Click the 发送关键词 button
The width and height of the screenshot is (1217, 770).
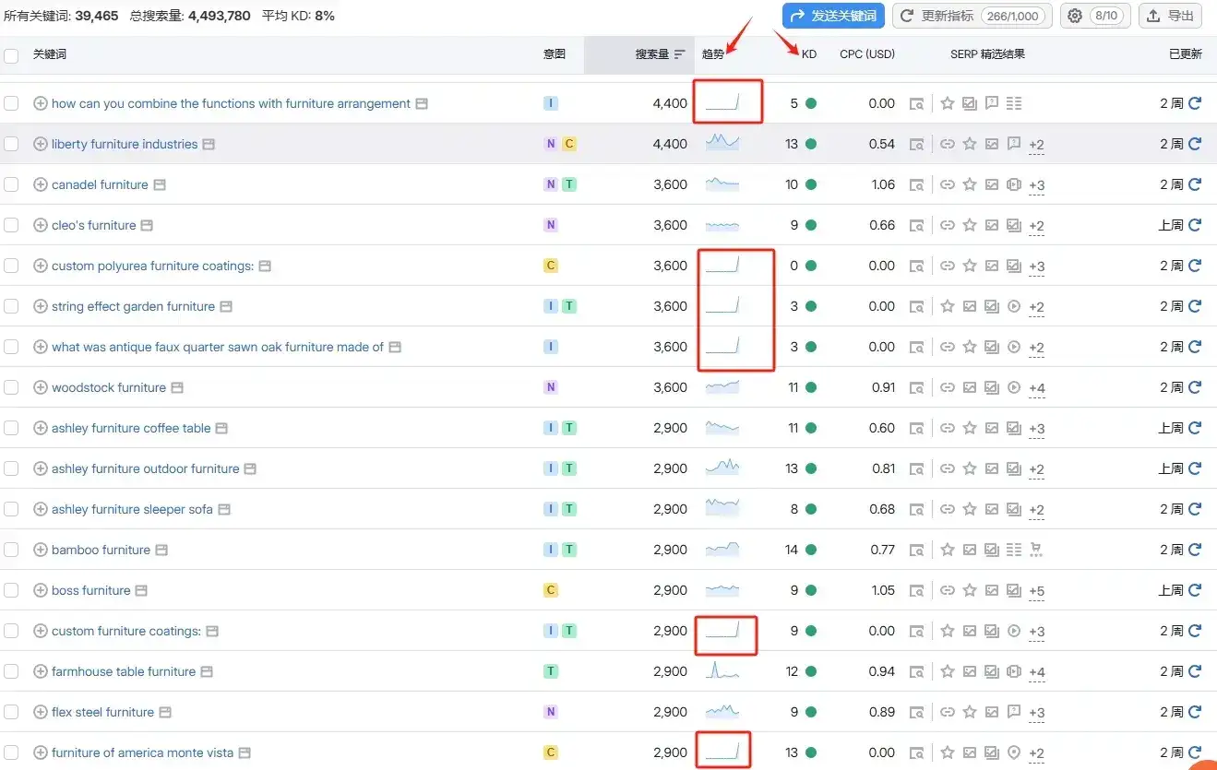coord(833,16)
